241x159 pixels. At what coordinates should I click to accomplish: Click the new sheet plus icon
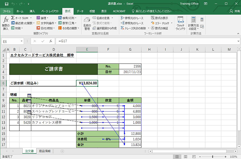point(62,151)
